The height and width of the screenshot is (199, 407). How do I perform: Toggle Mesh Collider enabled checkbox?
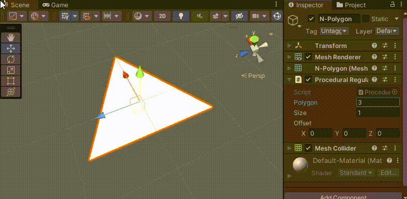point(308,148)
